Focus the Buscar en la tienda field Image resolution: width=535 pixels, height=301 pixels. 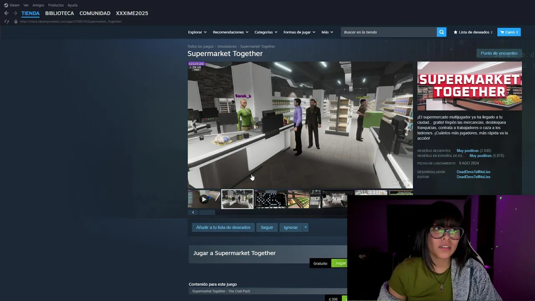click(389, 32)
